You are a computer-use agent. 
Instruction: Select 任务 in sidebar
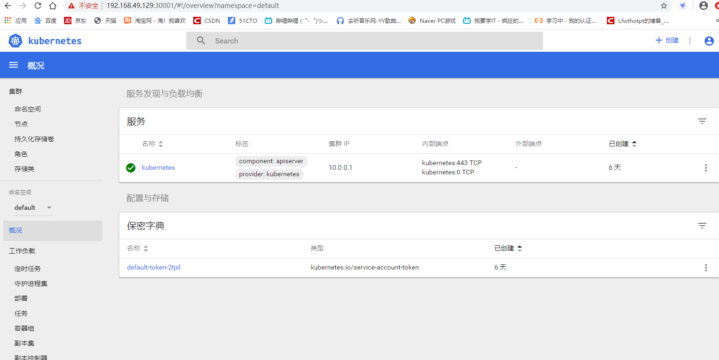point(21,313)
